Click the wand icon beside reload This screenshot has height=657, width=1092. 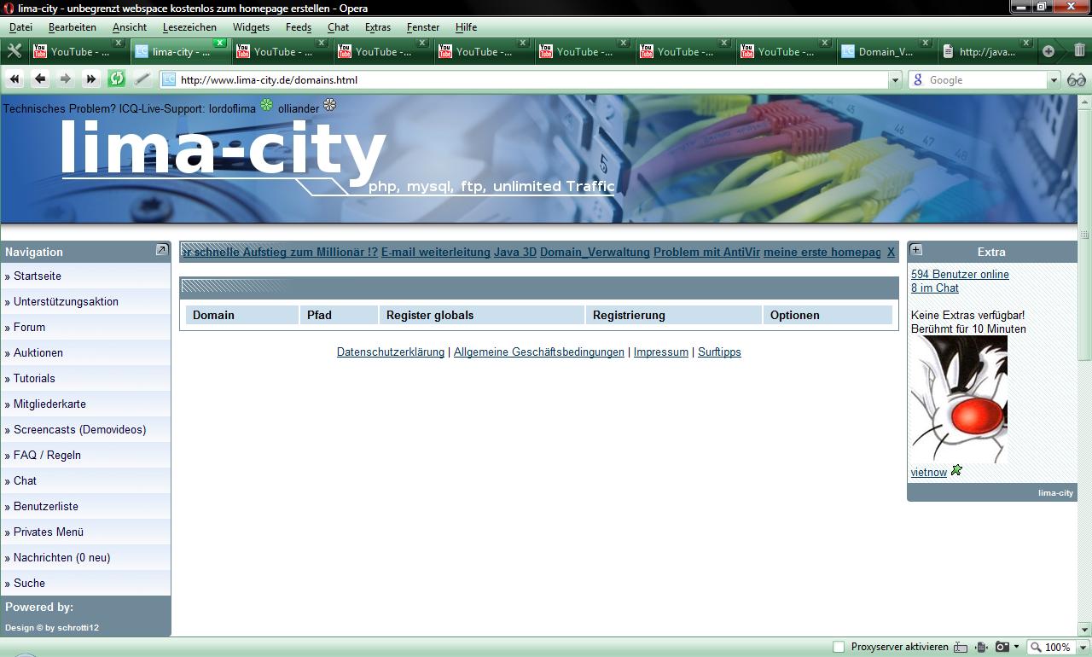tap(142, 79)
